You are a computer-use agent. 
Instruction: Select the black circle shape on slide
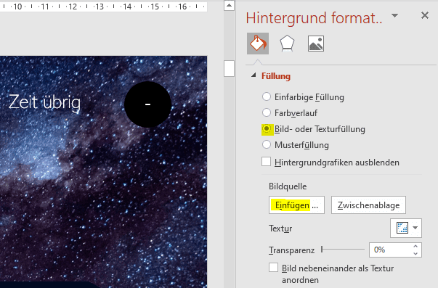[147, 104]
